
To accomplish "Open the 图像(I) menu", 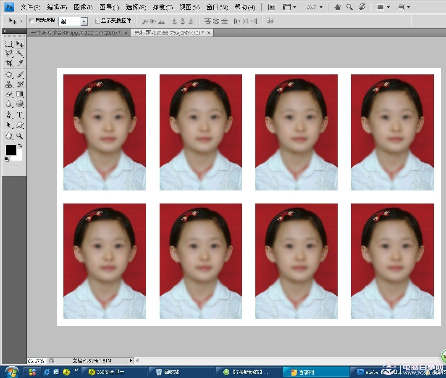I will coord(83,7).
